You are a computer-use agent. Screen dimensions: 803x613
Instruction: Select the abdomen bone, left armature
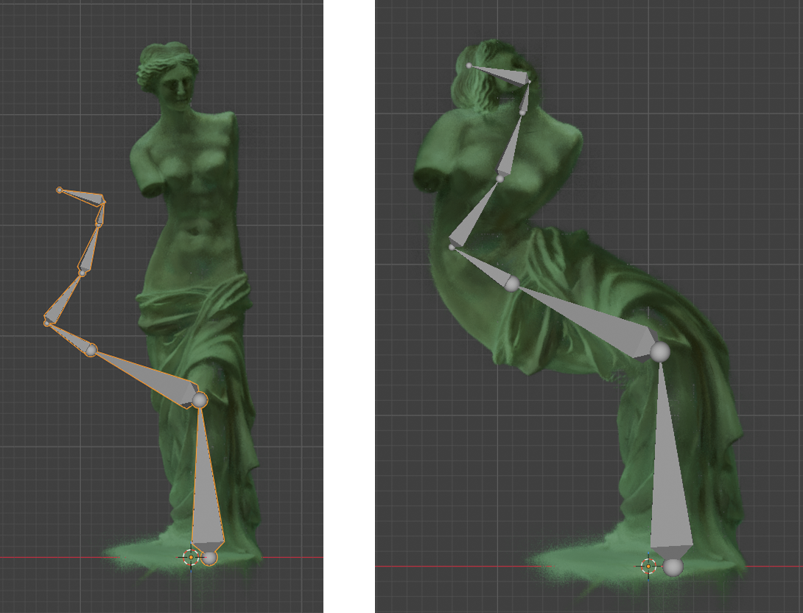(x=63, y=298)
